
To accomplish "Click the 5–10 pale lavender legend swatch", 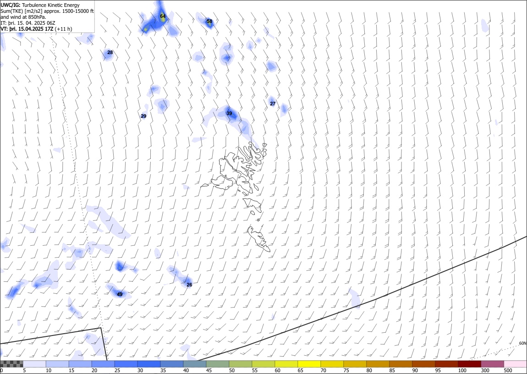I will coord(34,364).
